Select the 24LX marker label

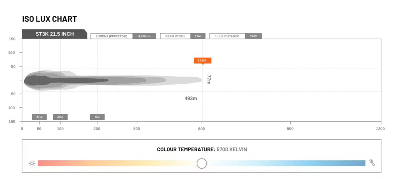[60, 117]
